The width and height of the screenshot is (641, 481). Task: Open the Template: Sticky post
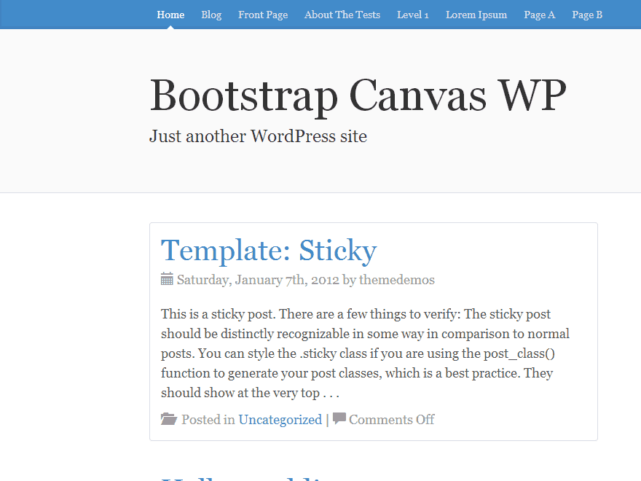pos(269,251)
